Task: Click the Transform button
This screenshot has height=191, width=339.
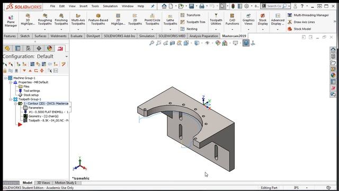Action: point(191,15)
